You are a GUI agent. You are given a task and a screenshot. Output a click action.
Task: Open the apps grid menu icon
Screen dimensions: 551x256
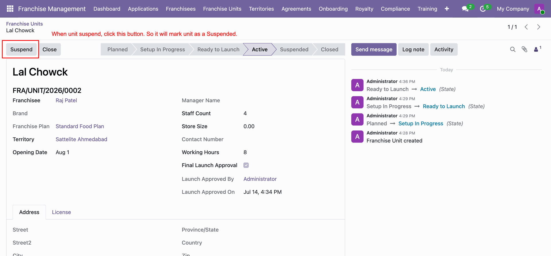click(10, 9)
